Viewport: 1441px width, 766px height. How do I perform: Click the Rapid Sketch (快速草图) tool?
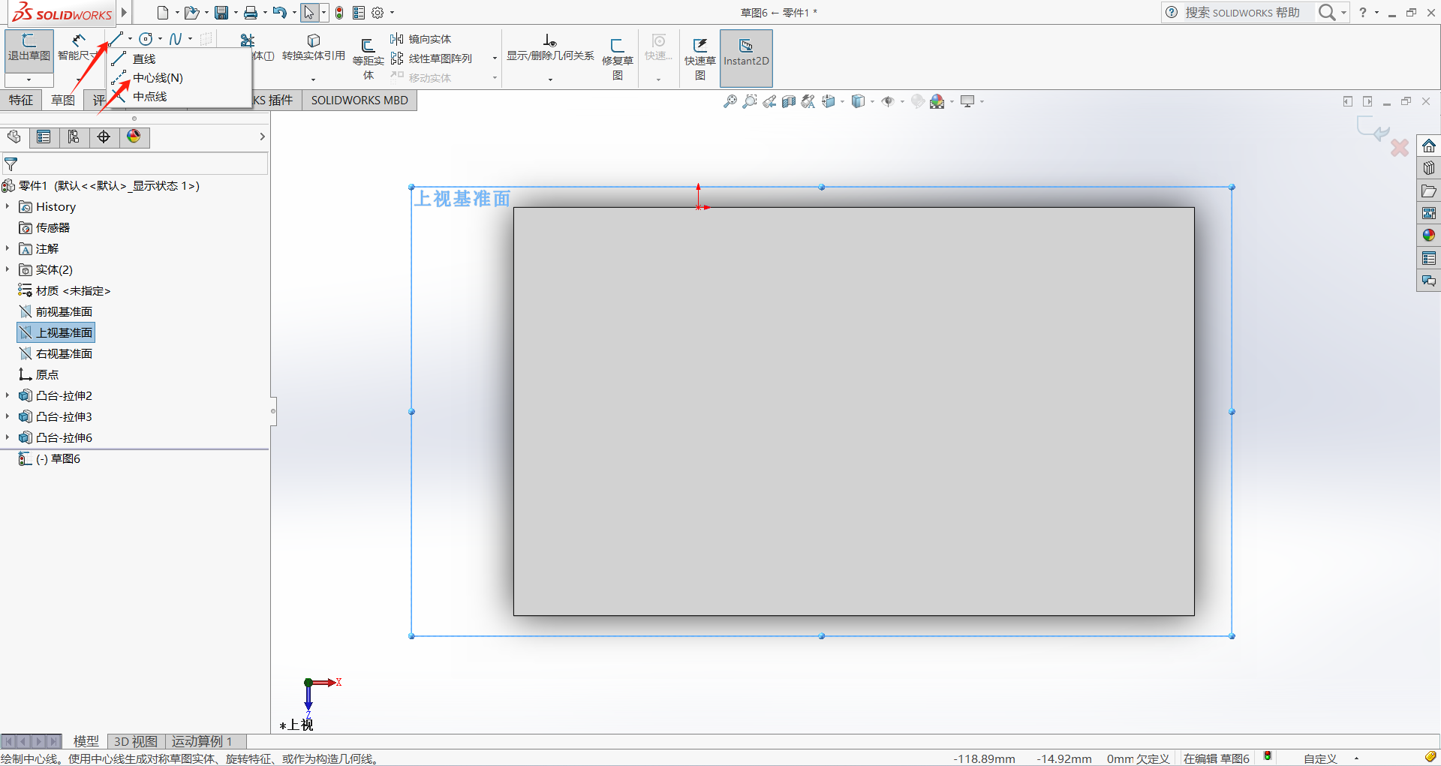[700, 59]
